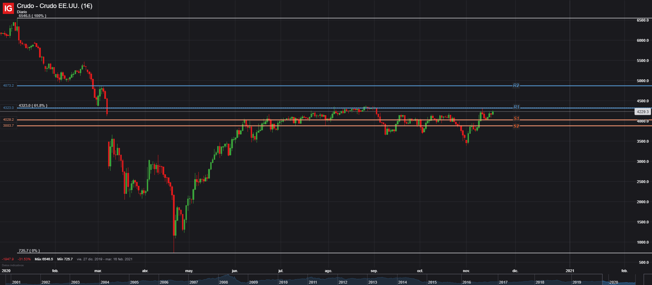Select the Máx 6546.5 statistic
652x285 pixels.
(44, 259)
